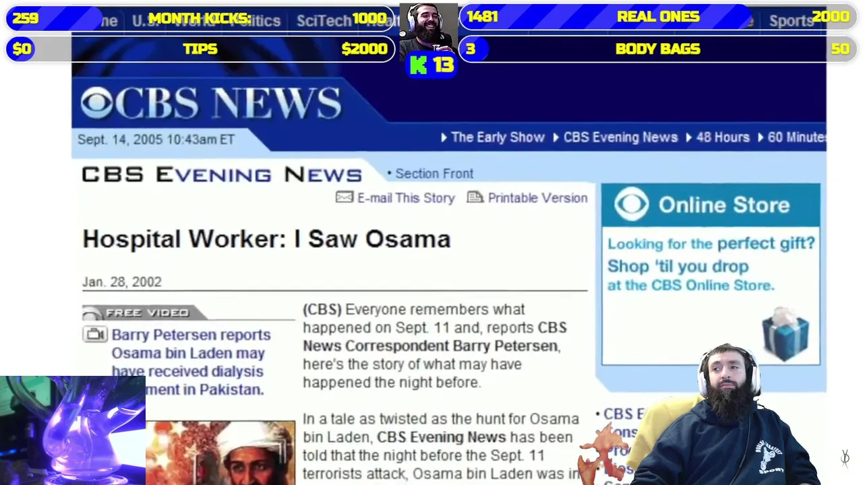Click the timestamp Sept. 14, 2005 10:43am ET
863x485 pixels.
(156, 139)
